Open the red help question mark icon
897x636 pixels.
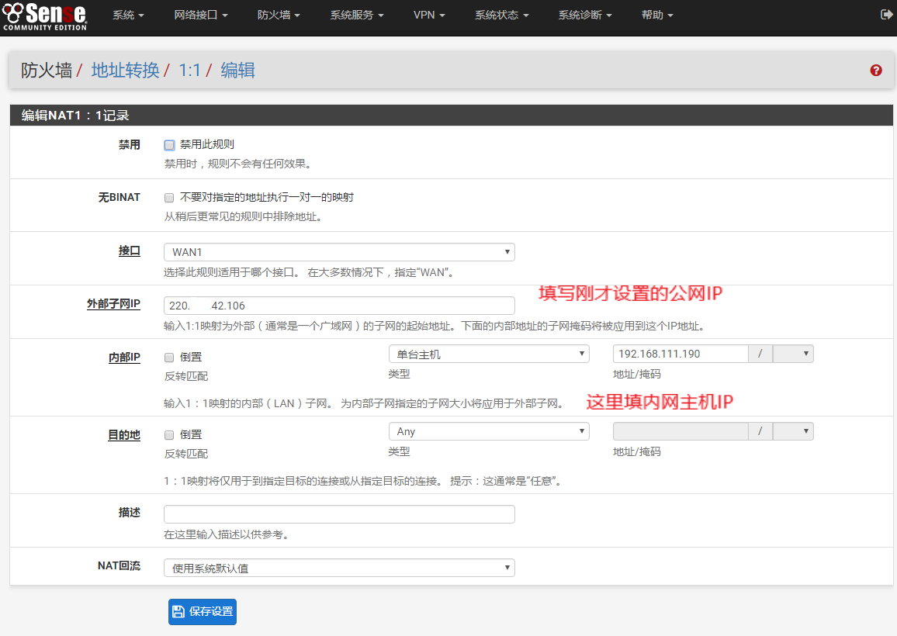pyautogui.click(x=876, y=71)
